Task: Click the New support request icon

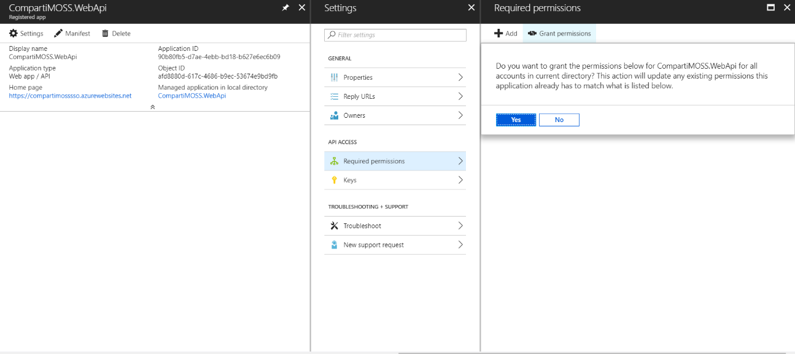Action: [334, 245]
